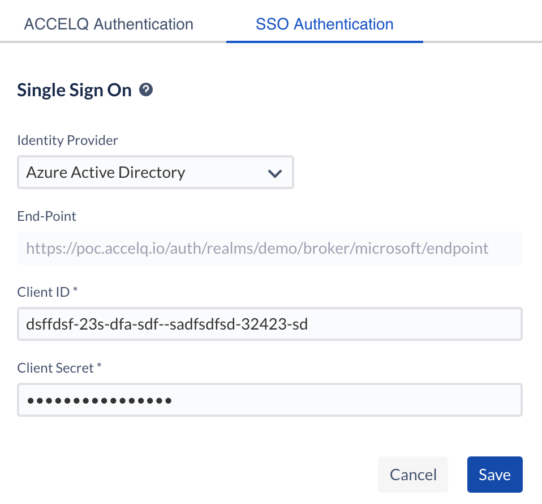Click the required asterisk next to Client Secret
The image size is (542, 504).
click(x=99, y=366)
